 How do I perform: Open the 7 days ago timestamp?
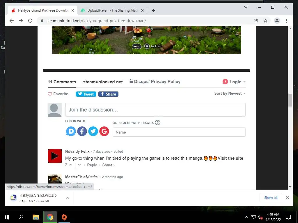click(x=102, y=152)
